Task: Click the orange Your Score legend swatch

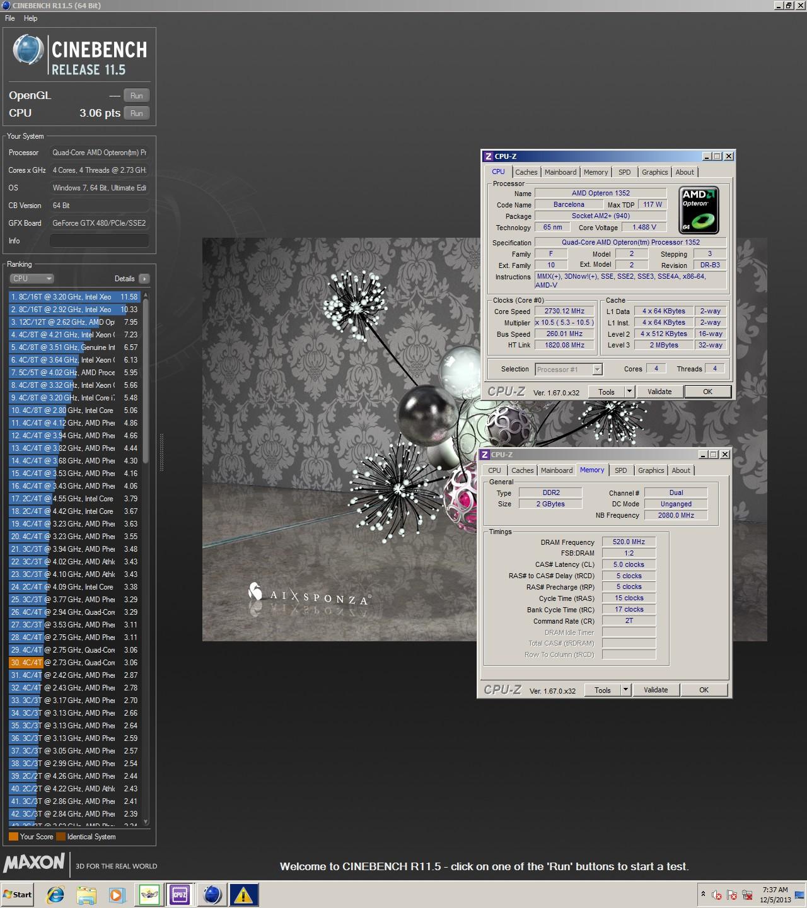Action: pyautogui.click(x=13, y=837)
